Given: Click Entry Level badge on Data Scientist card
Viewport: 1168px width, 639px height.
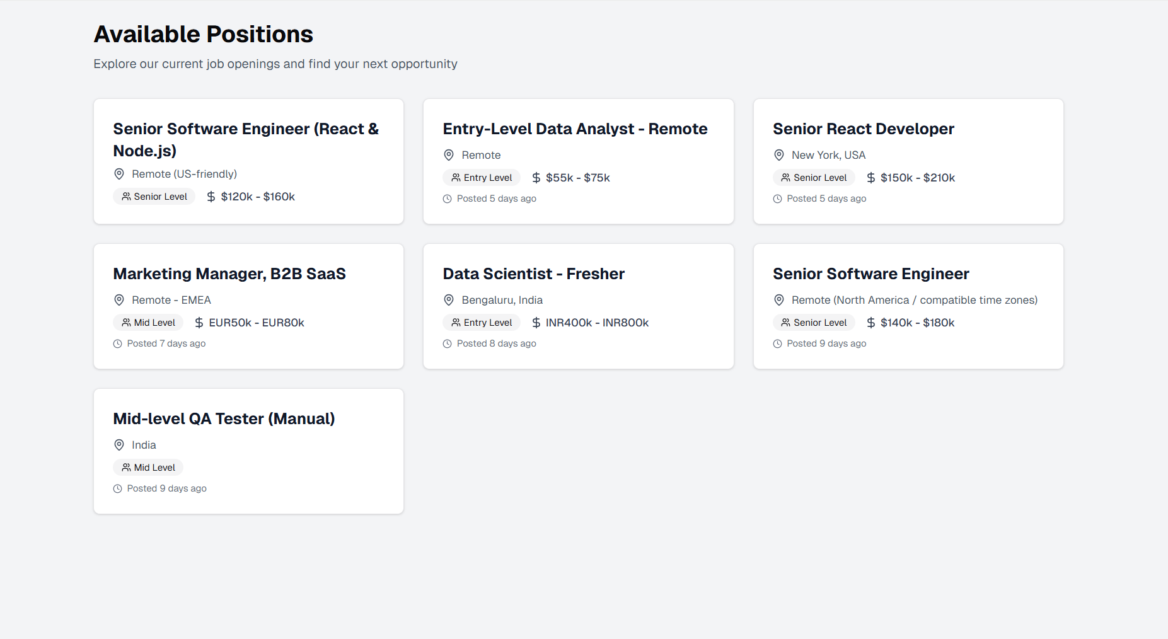Looking at the screenshot, I should coord(482,323).
